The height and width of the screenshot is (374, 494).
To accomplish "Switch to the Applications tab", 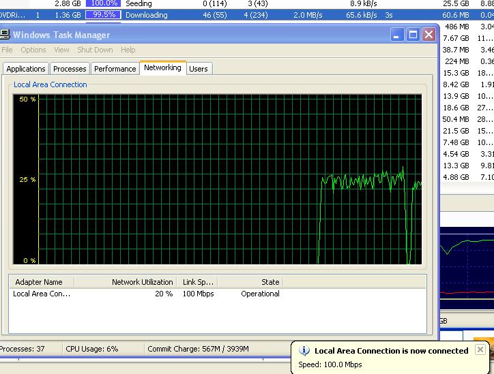I will pyautogui.click(x=26, y=69).
